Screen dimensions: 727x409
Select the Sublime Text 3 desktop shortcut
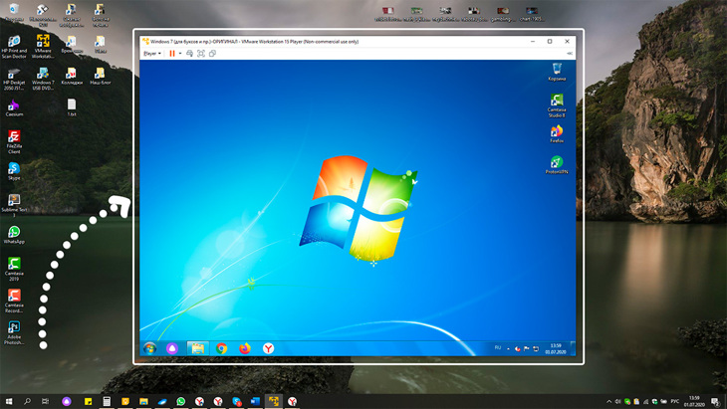14,206
